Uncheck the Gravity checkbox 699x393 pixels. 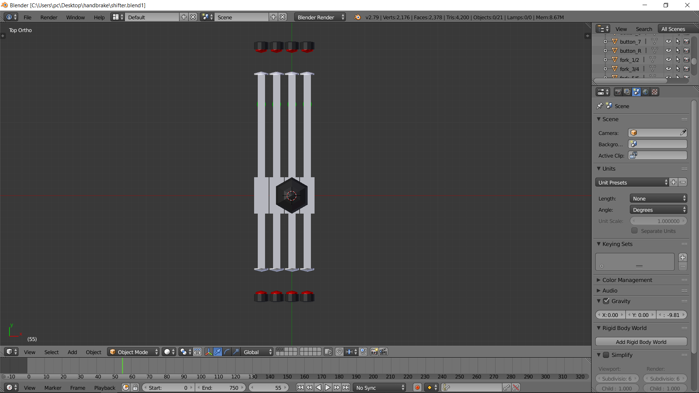[x=606, y=301]
